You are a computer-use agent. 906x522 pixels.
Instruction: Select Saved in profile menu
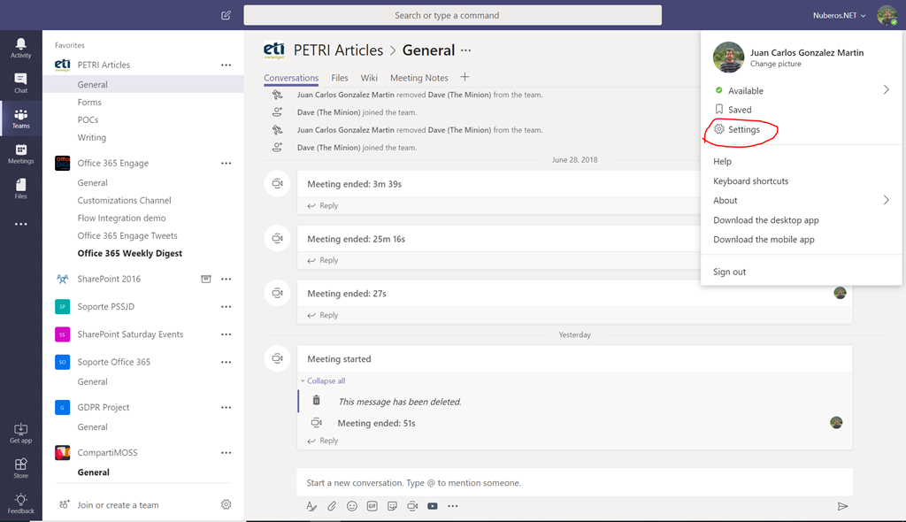click(x=740, y=110)
